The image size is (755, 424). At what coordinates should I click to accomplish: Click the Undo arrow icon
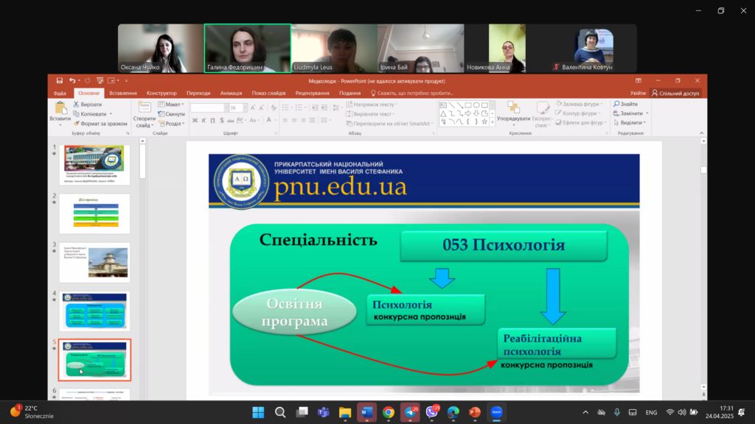[72, 81]
